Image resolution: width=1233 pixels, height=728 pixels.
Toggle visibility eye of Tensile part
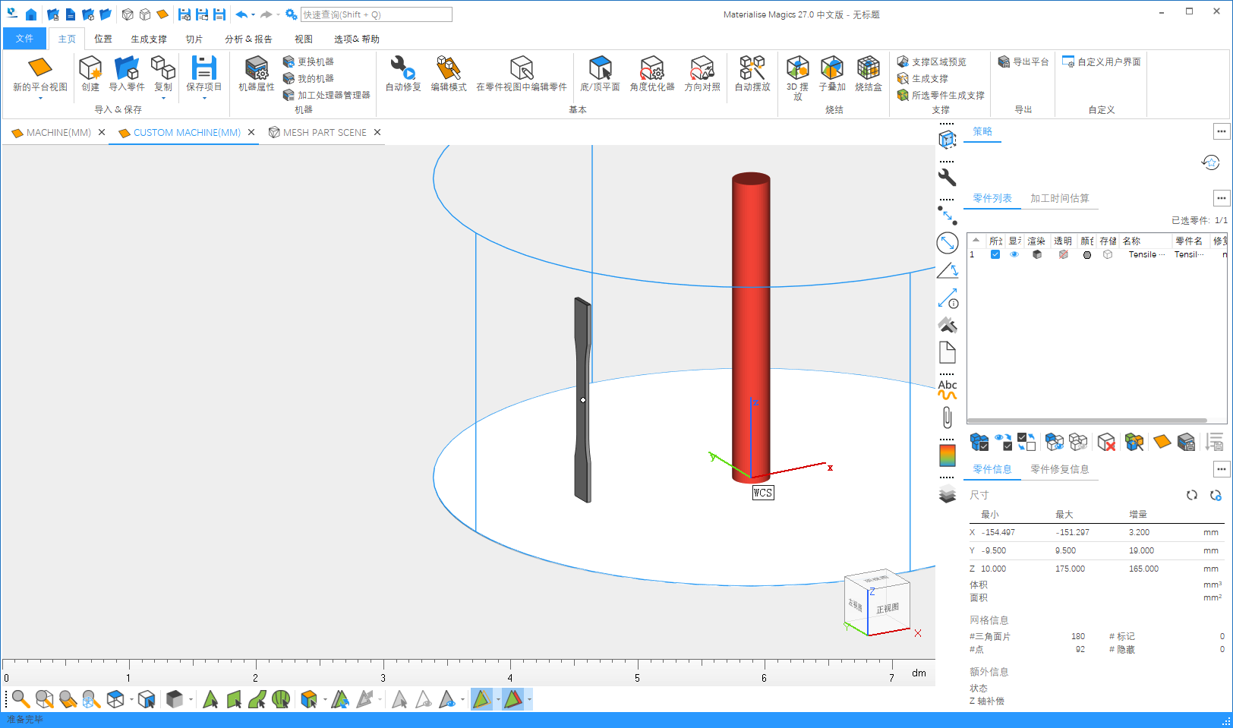click(x=1014, y=255)
